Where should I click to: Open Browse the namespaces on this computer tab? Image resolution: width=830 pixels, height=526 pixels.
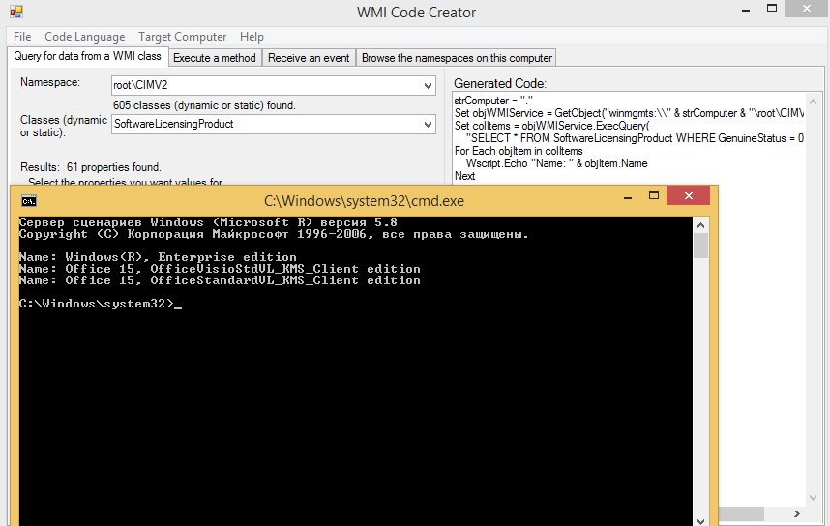click(457, 58)
